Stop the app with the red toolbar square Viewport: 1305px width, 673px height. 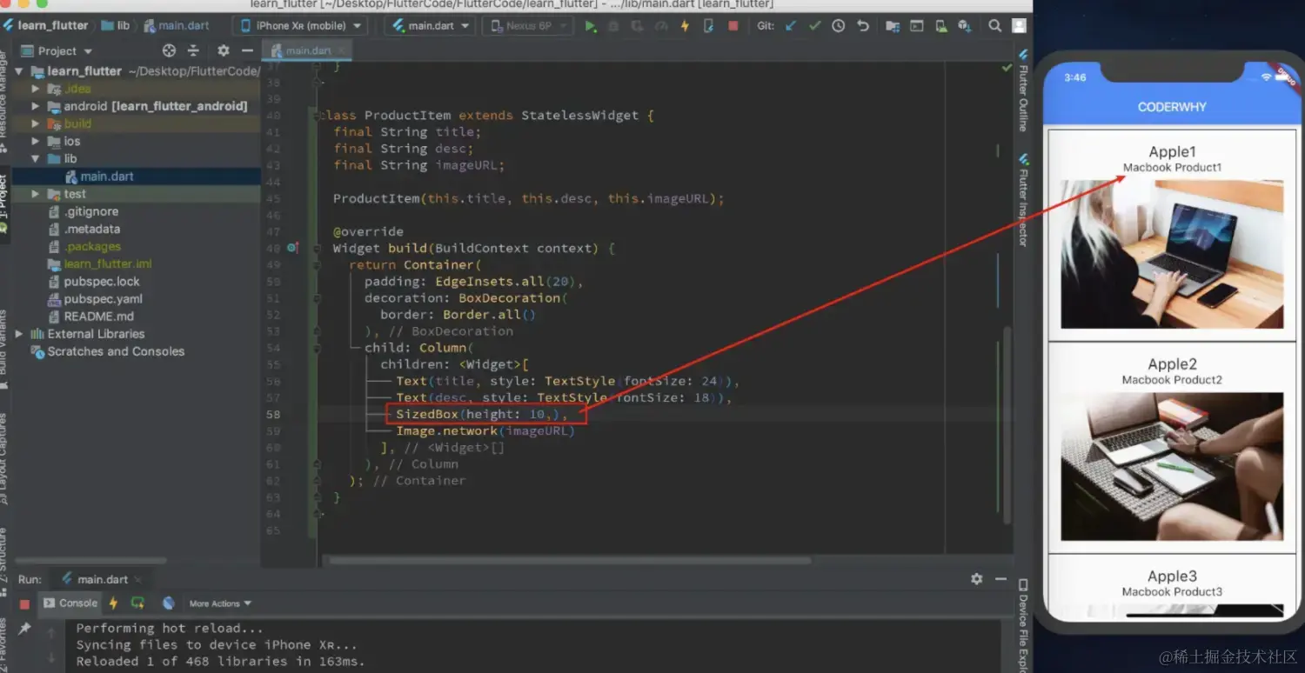[x=733, y=26]
